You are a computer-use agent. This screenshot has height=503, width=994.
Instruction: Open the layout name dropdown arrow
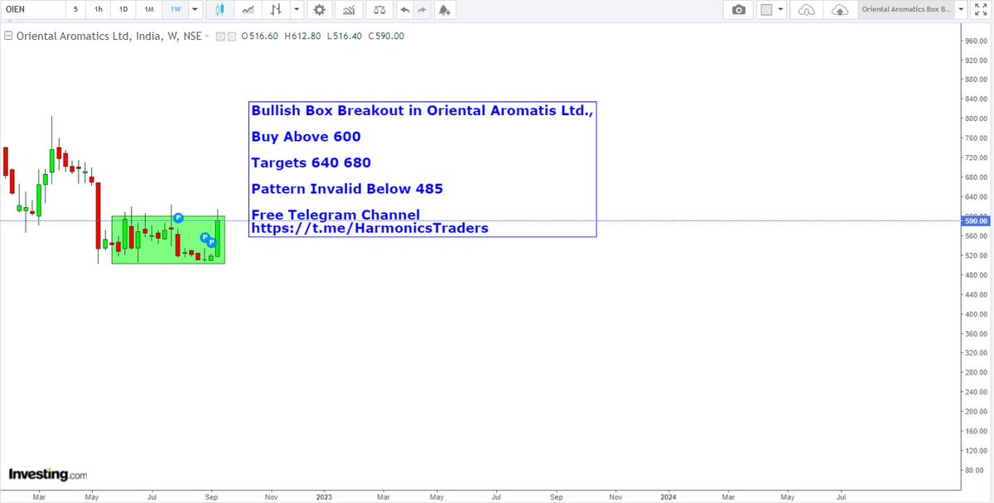961,9
